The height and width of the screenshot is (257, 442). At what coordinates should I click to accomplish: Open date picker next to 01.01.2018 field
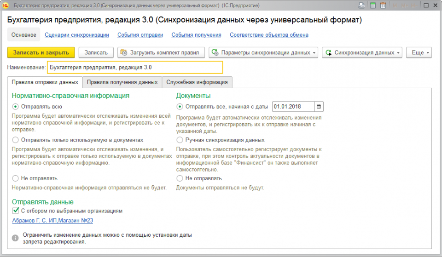[319, 107]
